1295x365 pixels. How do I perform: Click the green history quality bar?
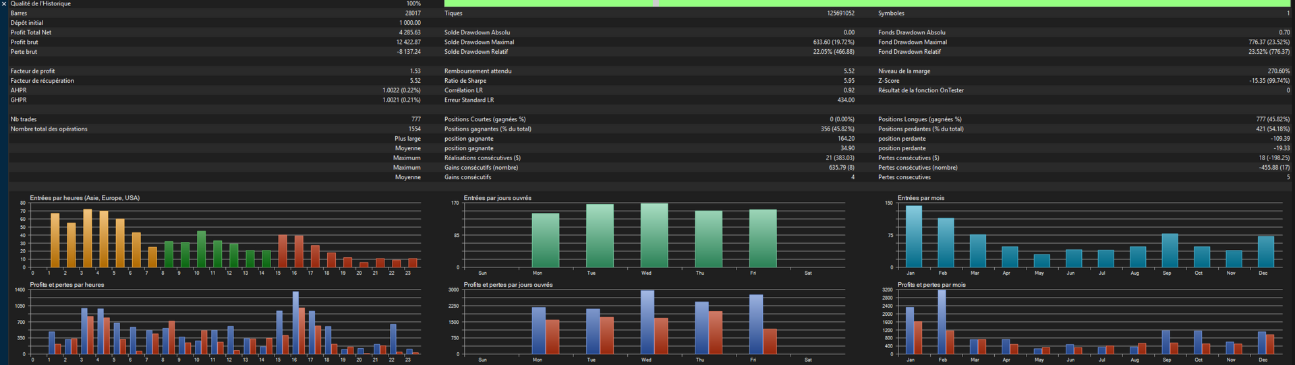[867, 3]
